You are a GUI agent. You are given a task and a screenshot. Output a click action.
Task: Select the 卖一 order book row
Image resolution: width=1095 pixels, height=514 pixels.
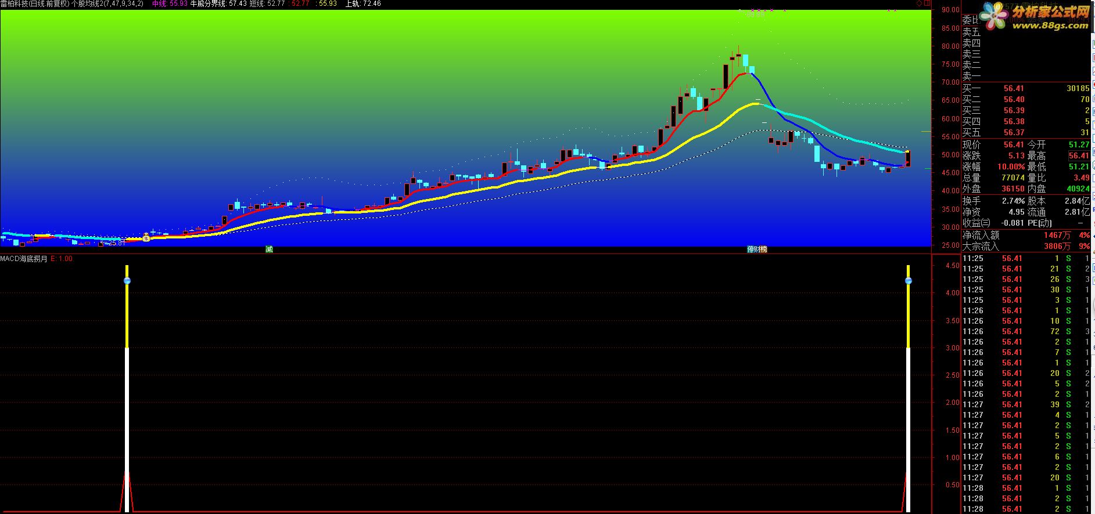point(1026,77)
